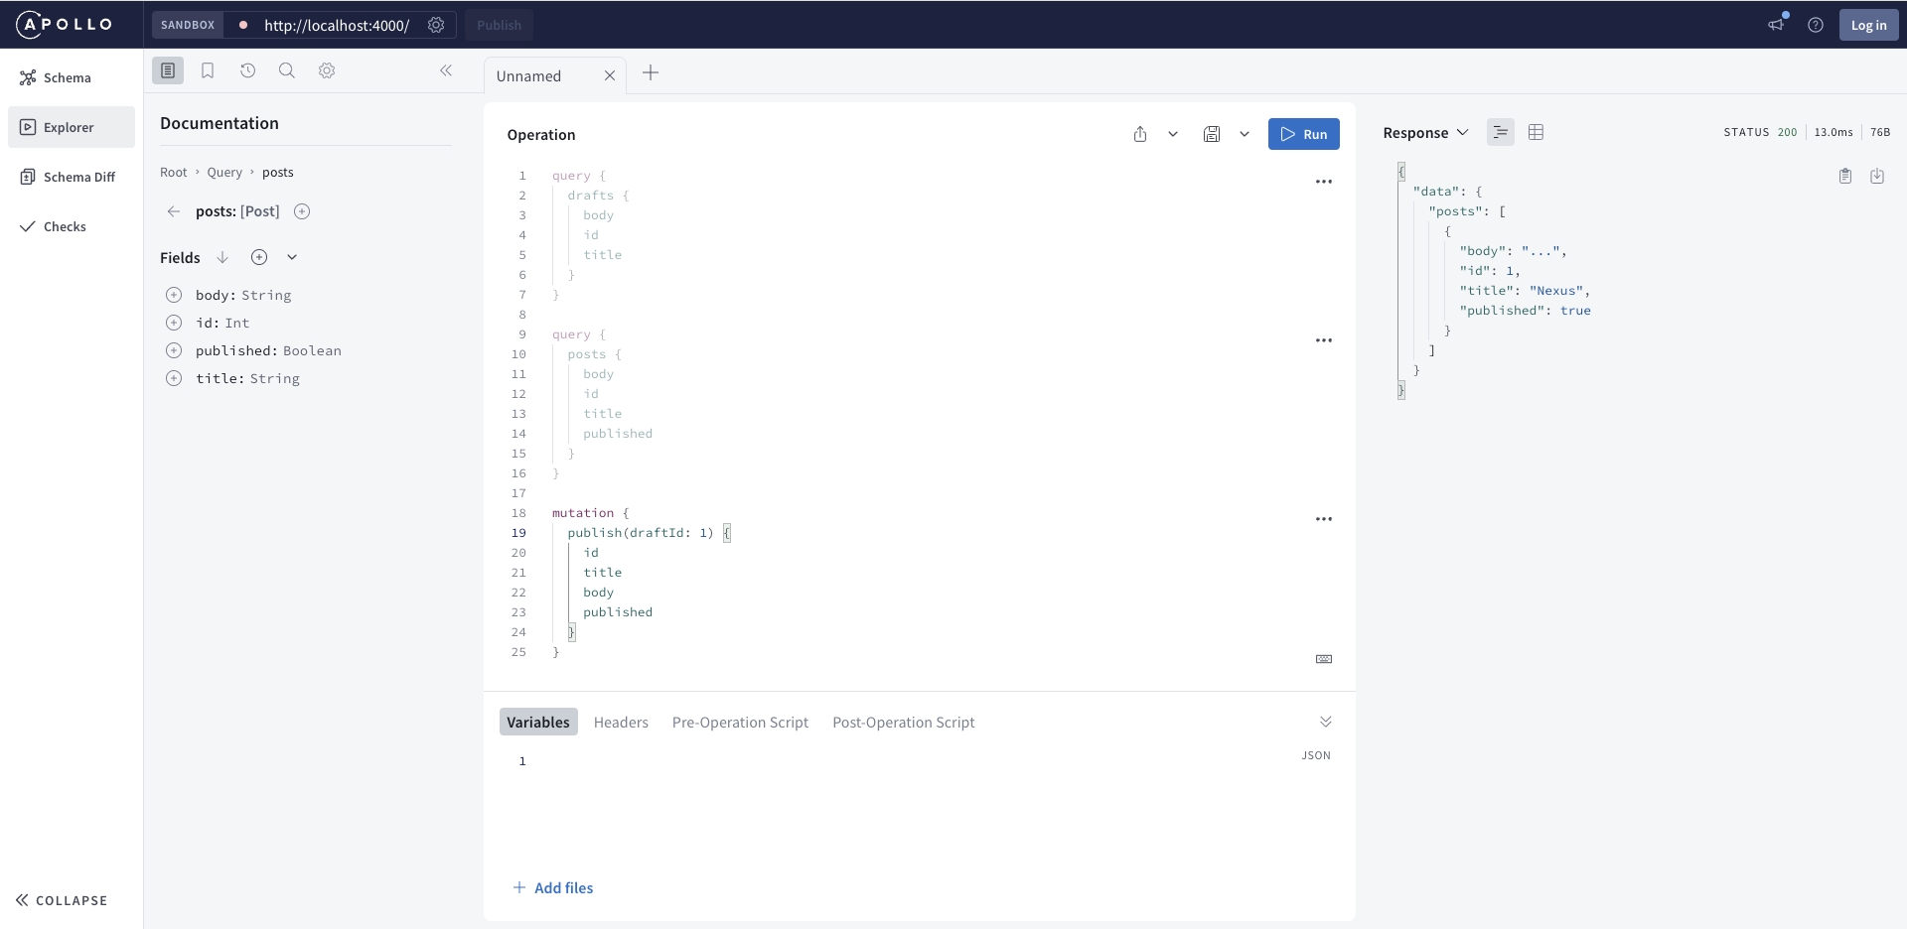Open the share options dropdown arrow

click(x=1173, y=134)
